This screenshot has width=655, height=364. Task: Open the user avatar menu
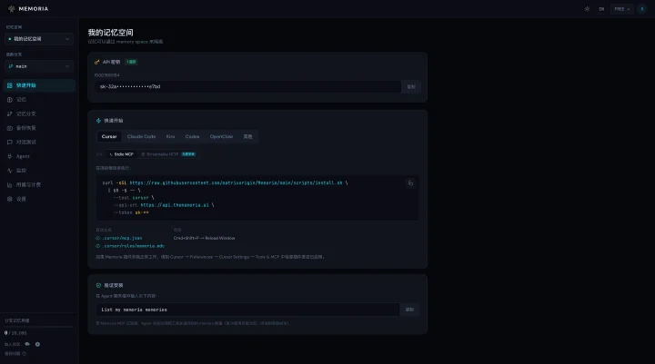642,9
